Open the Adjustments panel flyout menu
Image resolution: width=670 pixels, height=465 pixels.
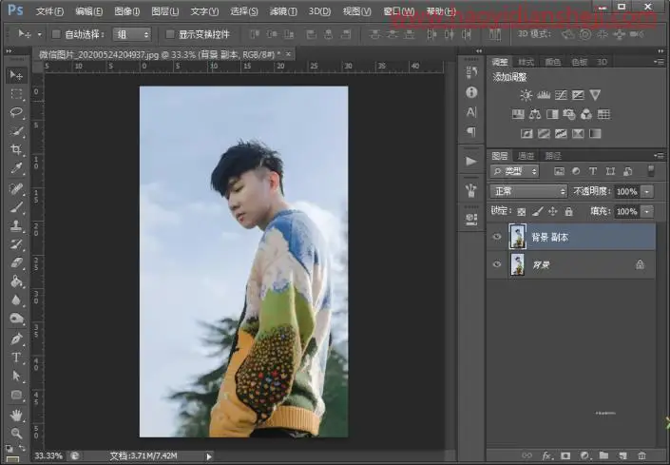(660, 62)
